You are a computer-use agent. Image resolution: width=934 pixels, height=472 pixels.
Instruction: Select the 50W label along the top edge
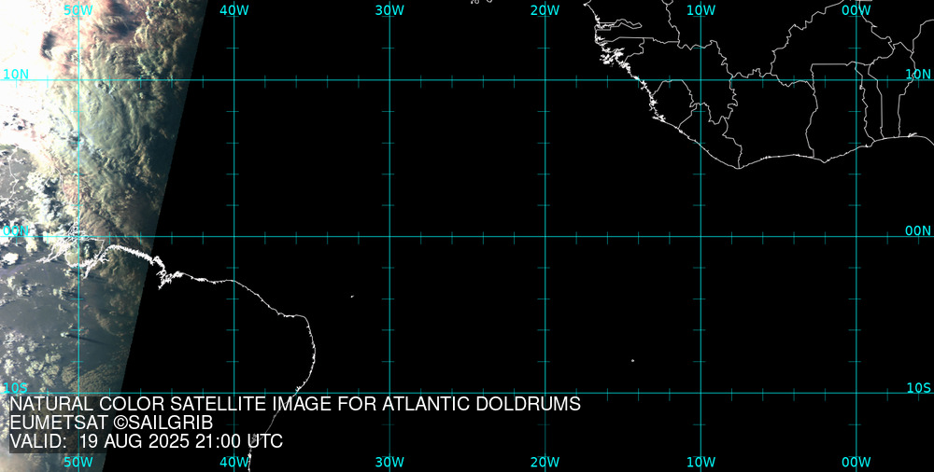[78, 10]
